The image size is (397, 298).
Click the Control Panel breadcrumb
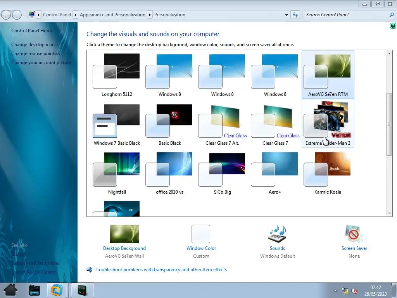pos(57,15)
